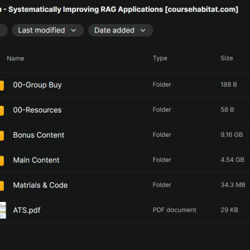
Task: Click the Systematically Improving RAG Applications title
Action: [x=86, y=9]
